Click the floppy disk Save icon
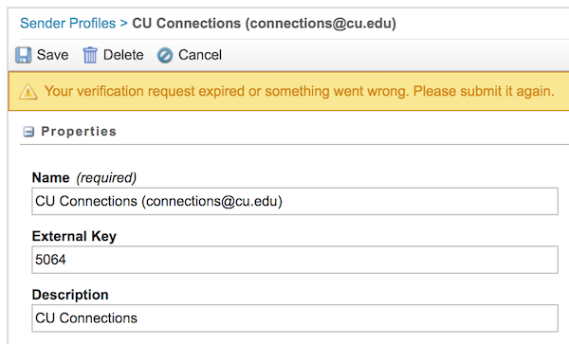This screenshot has height=344, width=569. [24, 56]
